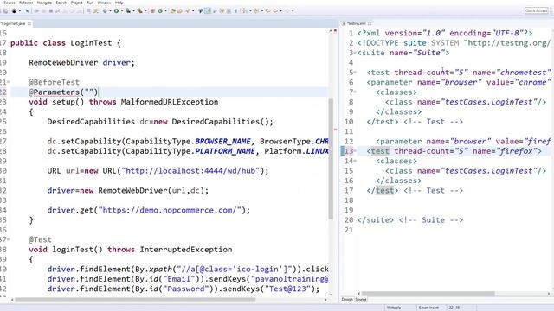Click the Coverage launch toolbar icon
Viewport: 554px width, 311px height.
127,11
